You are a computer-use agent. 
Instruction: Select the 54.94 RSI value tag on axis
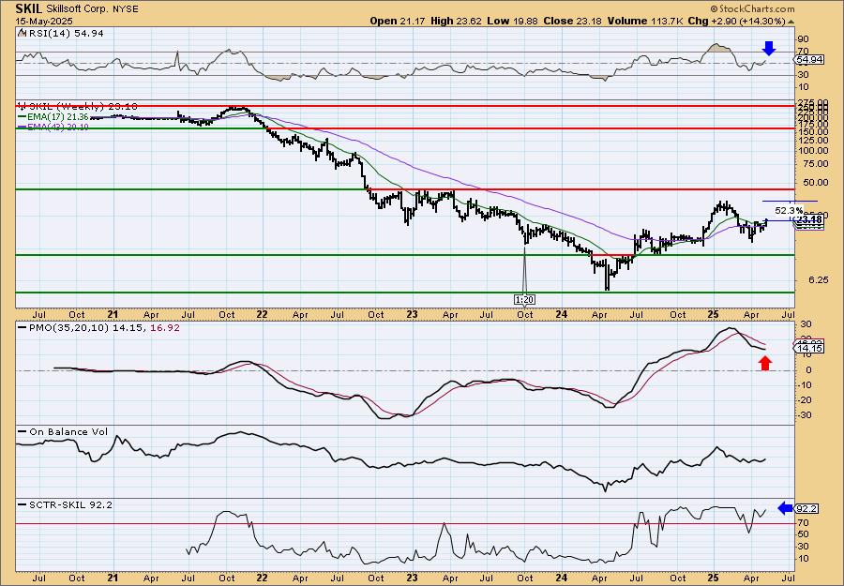point(810,60)
